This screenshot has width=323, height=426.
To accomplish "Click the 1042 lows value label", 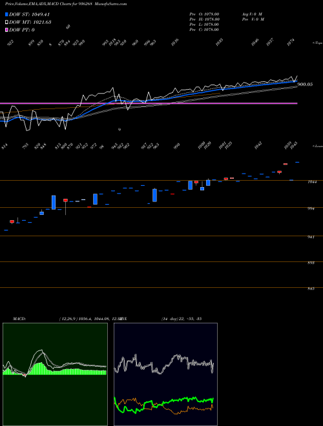I will tap(258, 145).
